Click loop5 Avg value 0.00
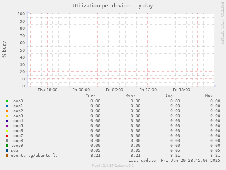This screenshot has height=170, width=226. pyautogui.click(x=175, y=126)
